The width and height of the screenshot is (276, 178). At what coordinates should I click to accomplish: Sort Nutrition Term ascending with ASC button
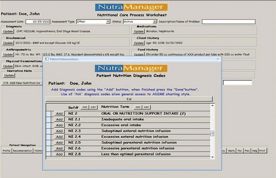pos(138,108)
